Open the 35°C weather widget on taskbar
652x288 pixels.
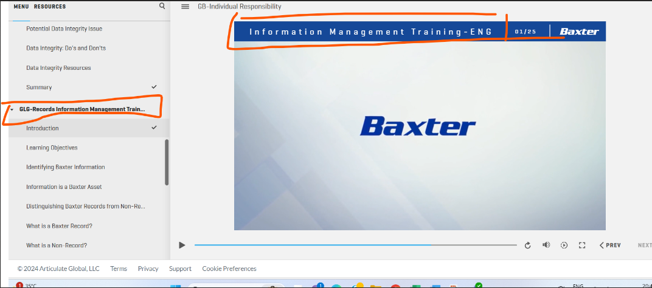pos(26,286)
